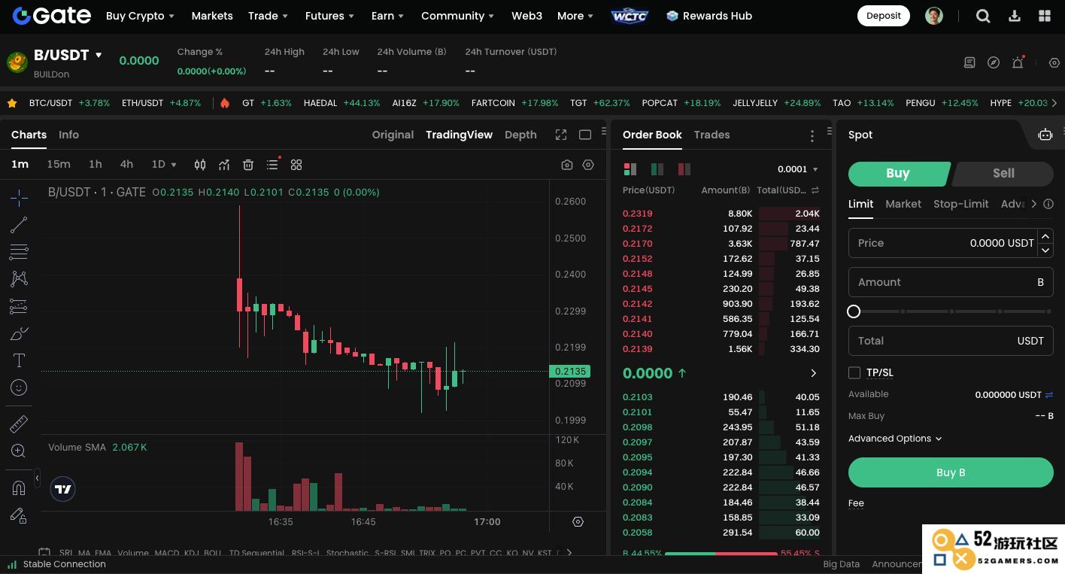Select the text annotation tool
The height and width of the screenshot is (574, 1065).
(x=19, y=360)
